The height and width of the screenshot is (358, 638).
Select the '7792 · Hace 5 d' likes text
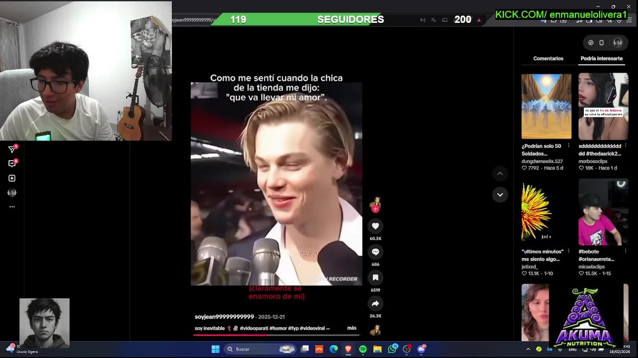tap(542, 168)
